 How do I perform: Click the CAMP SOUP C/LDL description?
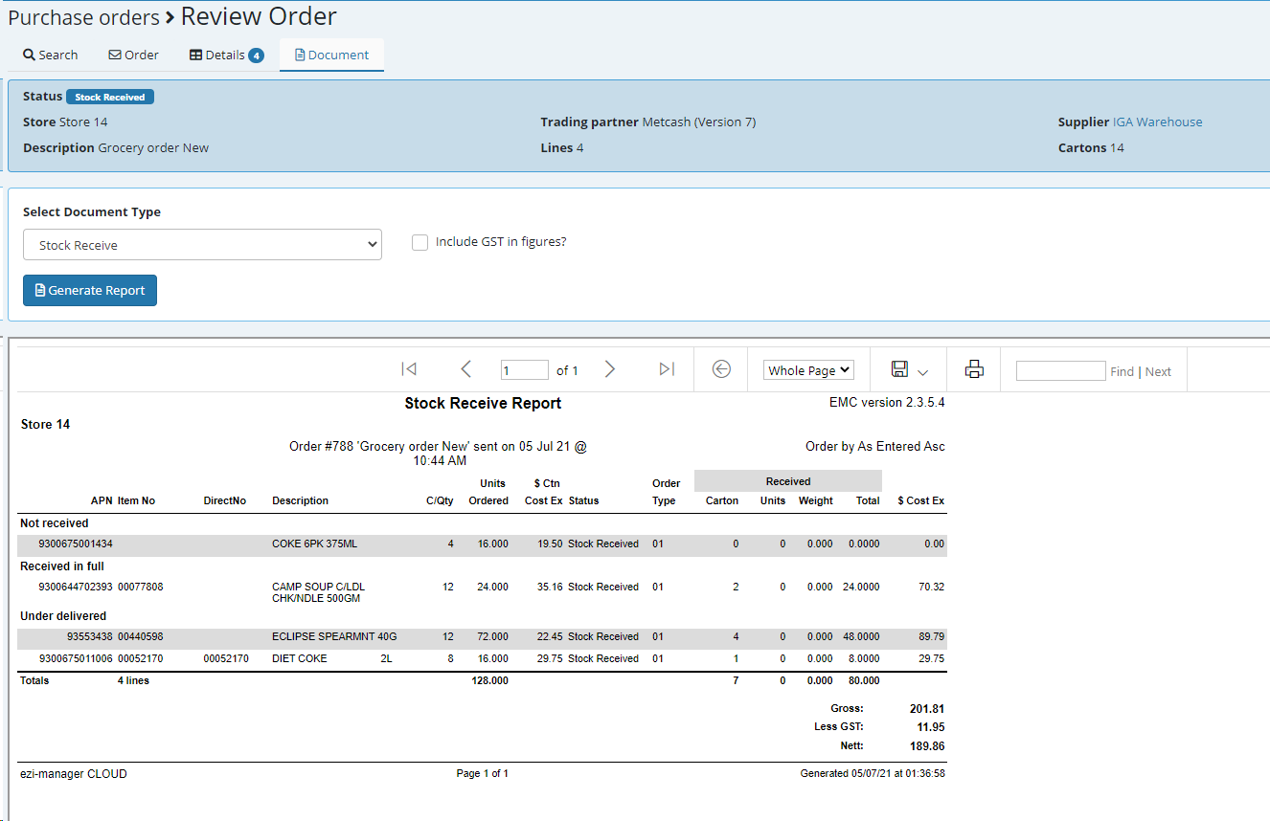(318, 593)
